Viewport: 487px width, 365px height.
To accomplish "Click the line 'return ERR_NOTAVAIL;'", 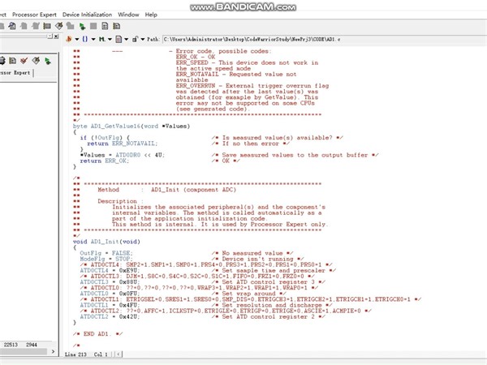I will coord(123,144).
